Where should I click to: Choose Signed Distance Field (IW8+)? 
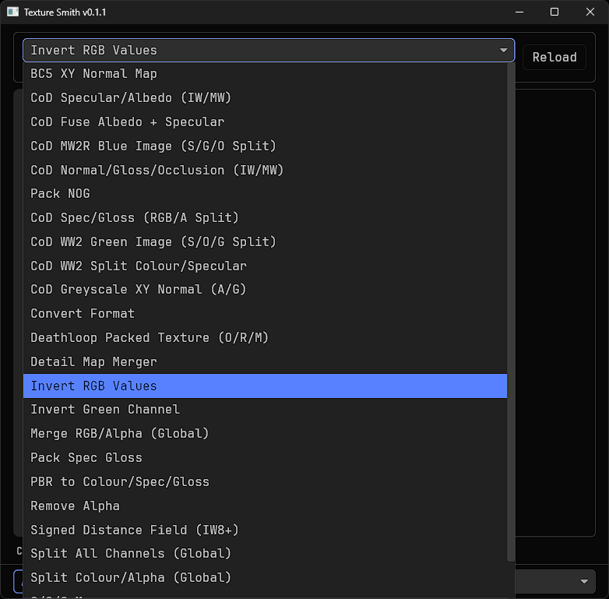[x=266, y=530]
